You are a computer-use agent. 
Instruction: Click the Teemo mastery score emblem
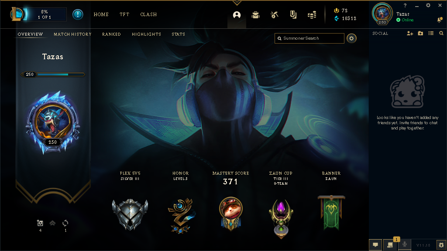tap(230, 214)
